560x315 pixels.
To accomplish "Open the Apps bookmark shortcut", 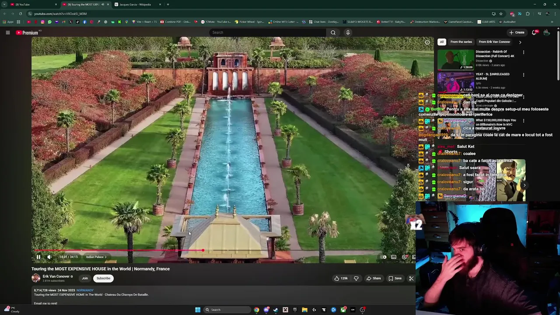I will coord(8,22).
